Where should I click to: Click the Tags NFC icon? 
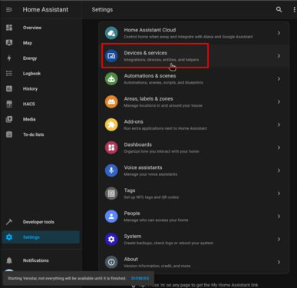click(111, 194)
